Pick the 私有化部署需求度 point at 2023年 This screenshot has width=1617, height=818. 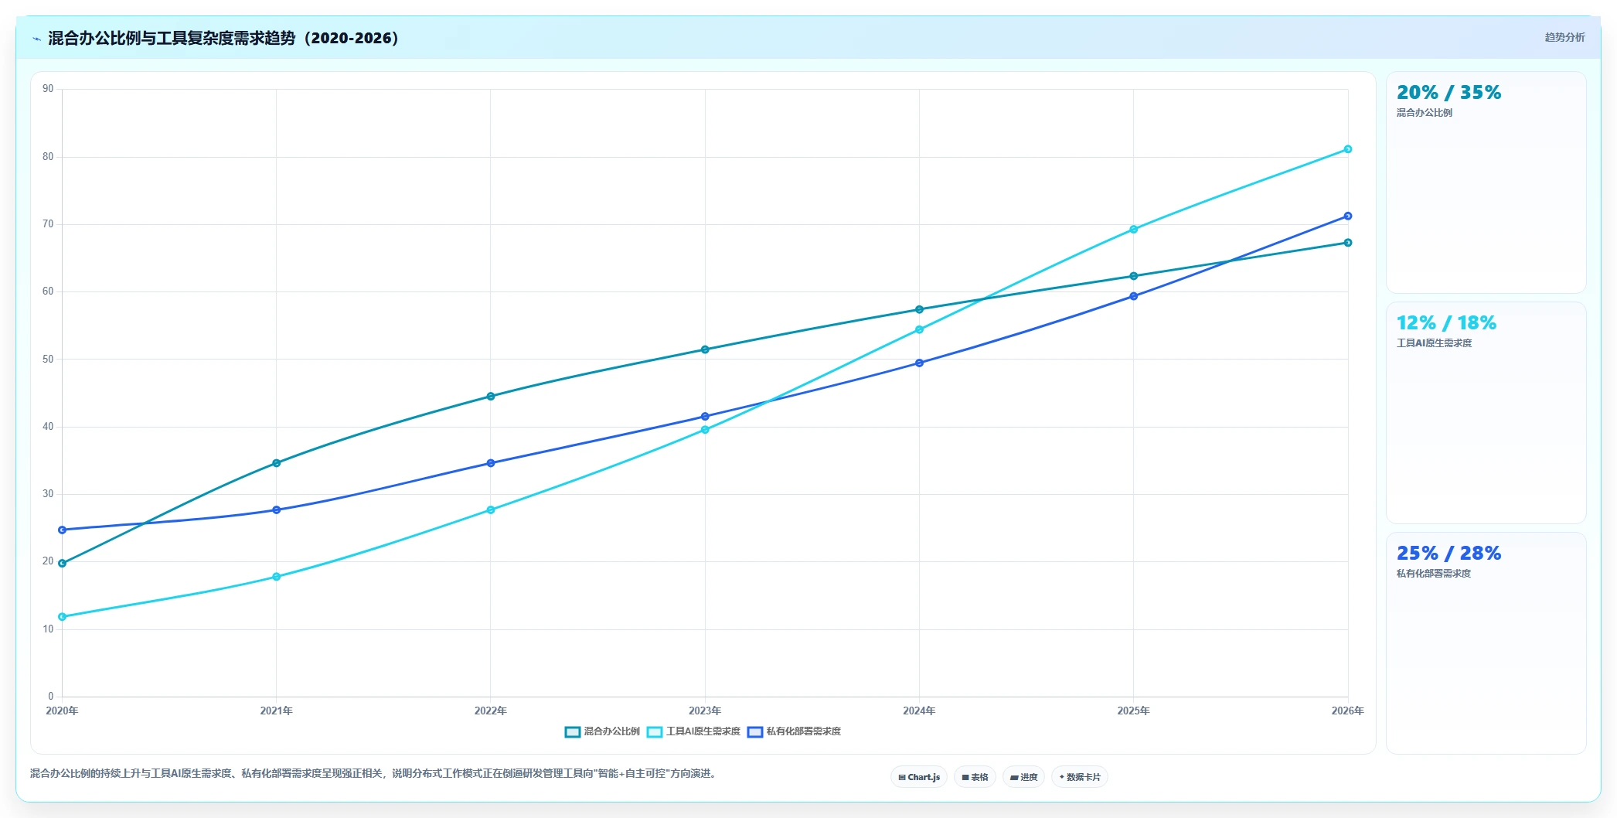[705, 417]
